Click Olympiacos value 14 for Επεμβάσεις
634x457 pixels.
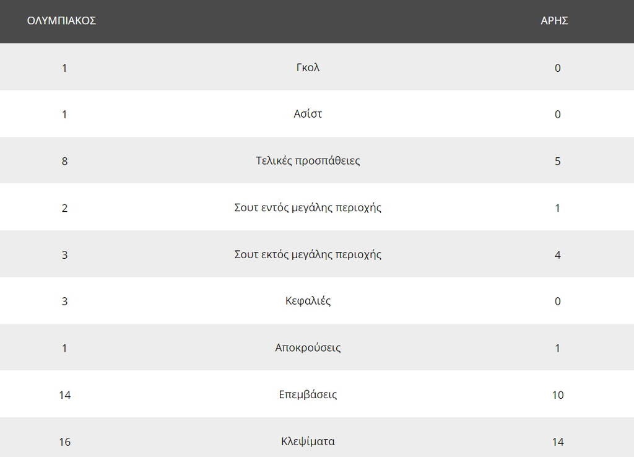point(64,395)
